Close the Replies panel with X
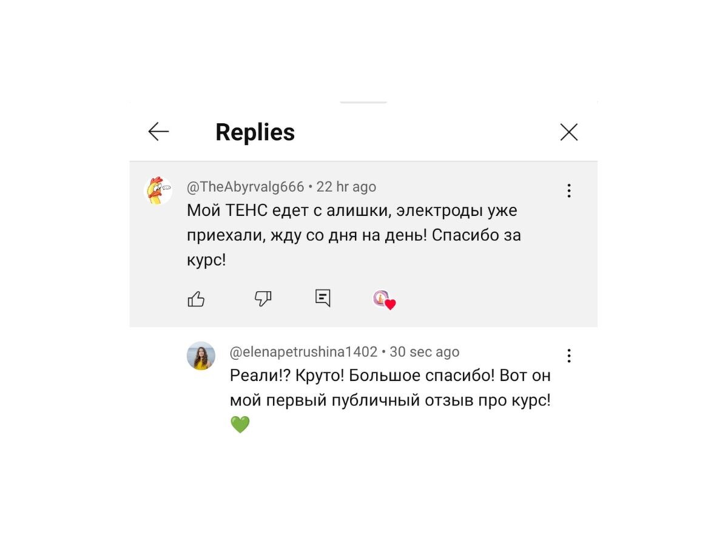This screenshot has width=728, height=546. (568, 132)
